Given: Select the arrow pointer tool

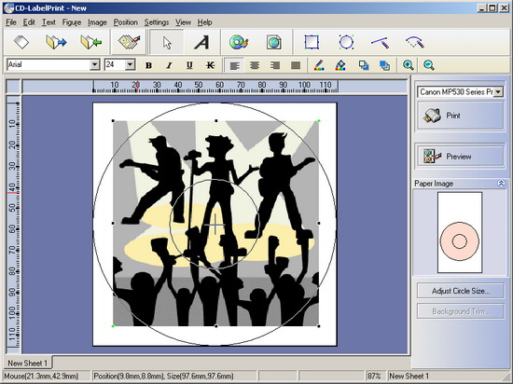Looking at the screenshot, I should tap(167, 42).
